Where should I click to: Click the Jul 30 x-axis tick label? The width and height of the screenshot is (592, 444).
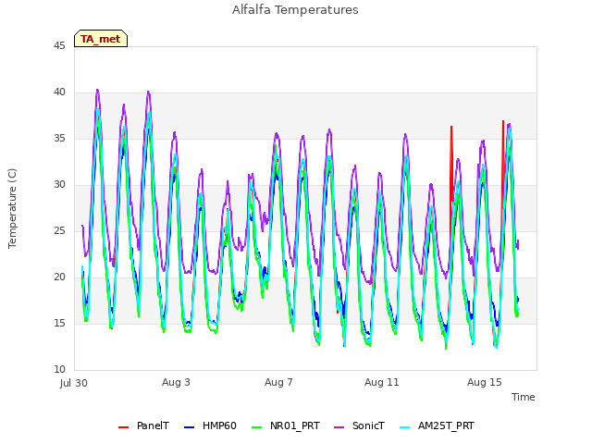pos(74,383)
